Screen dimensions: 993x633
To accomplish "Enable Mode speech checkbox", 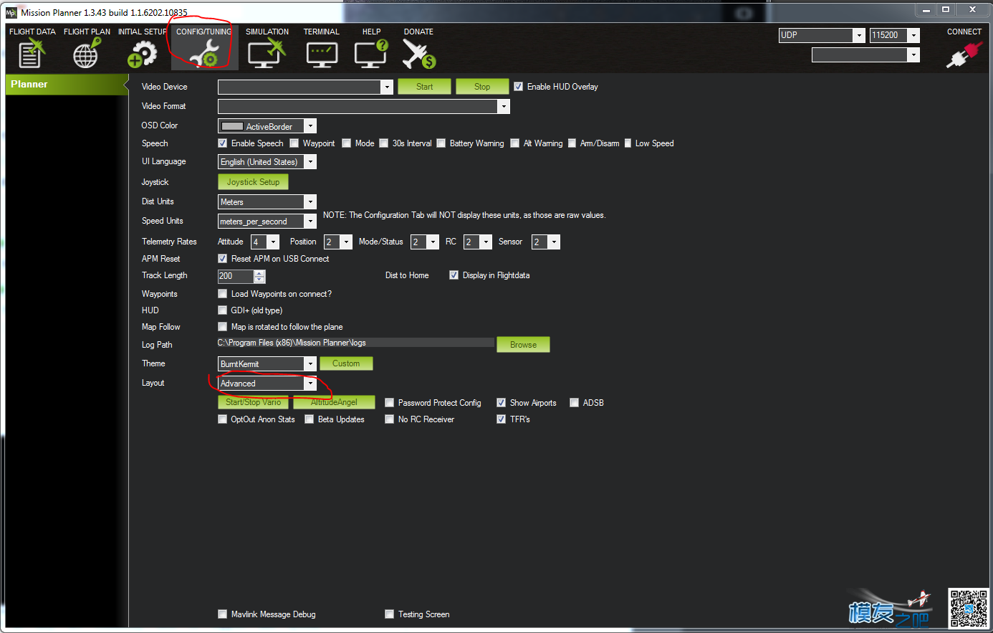I will point(346,143).
